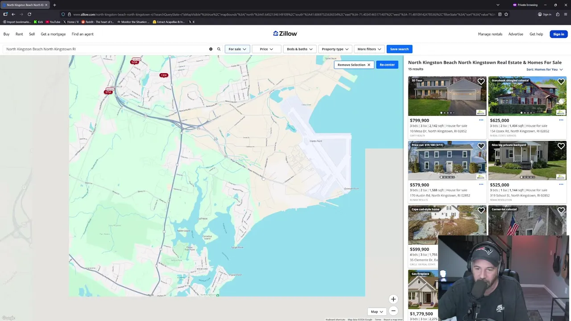Show site tracking protection shield info

(63, 14)
